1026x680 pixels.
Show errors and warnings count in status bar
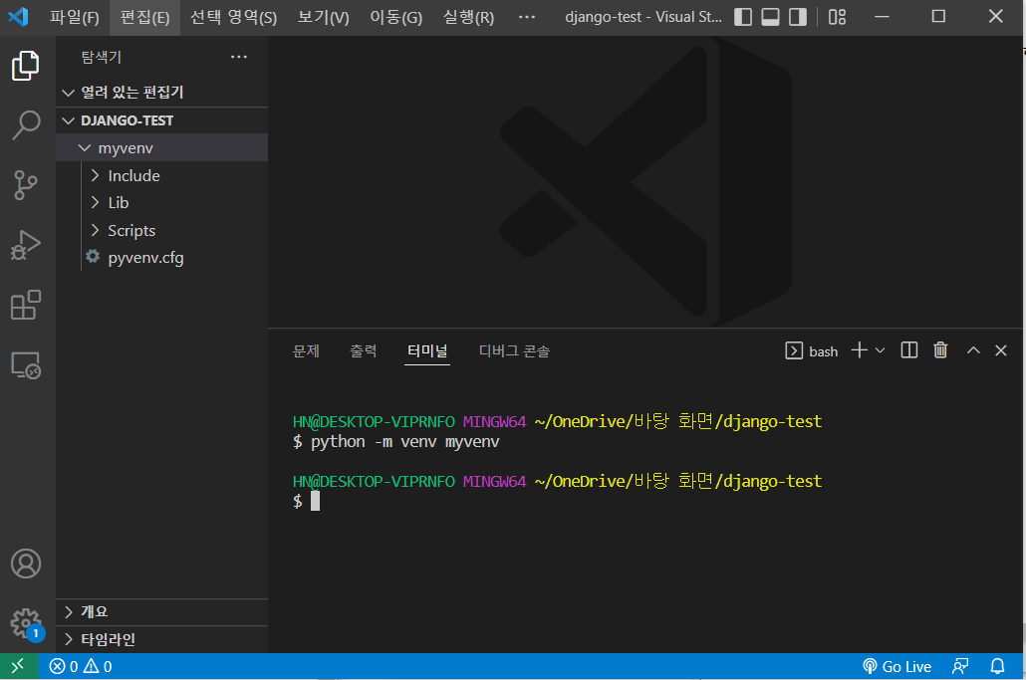coord(81,666)
